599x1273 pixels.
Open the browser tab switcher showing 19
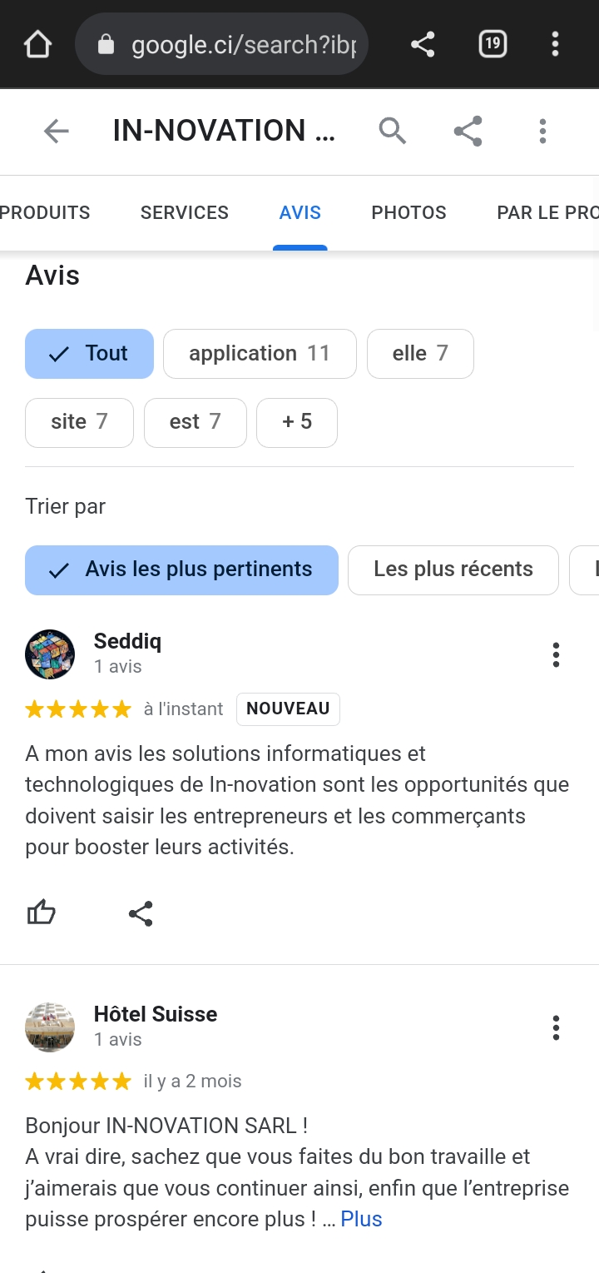(x=493, y=43)
